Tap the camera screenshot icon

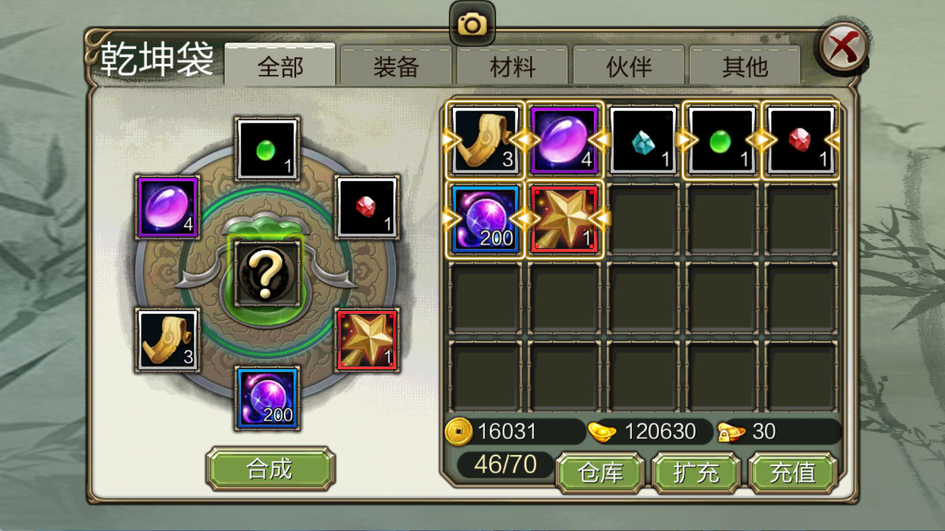pyautogui.click(x=472, y=24)
